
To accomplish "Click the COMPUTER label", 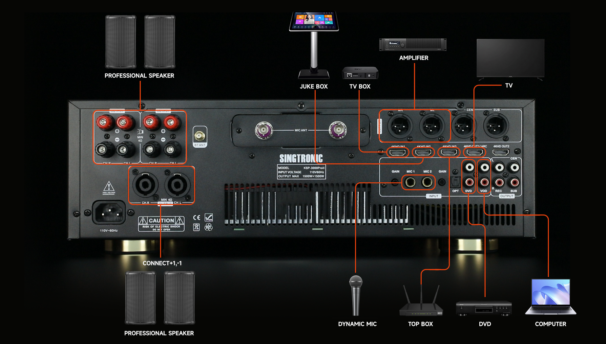I will 551,324.
